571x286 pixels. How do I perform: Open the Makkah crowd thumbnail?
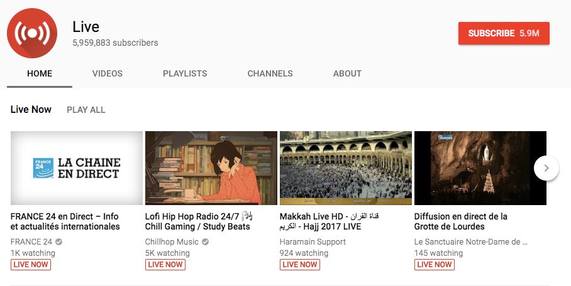tap(346, 168)
